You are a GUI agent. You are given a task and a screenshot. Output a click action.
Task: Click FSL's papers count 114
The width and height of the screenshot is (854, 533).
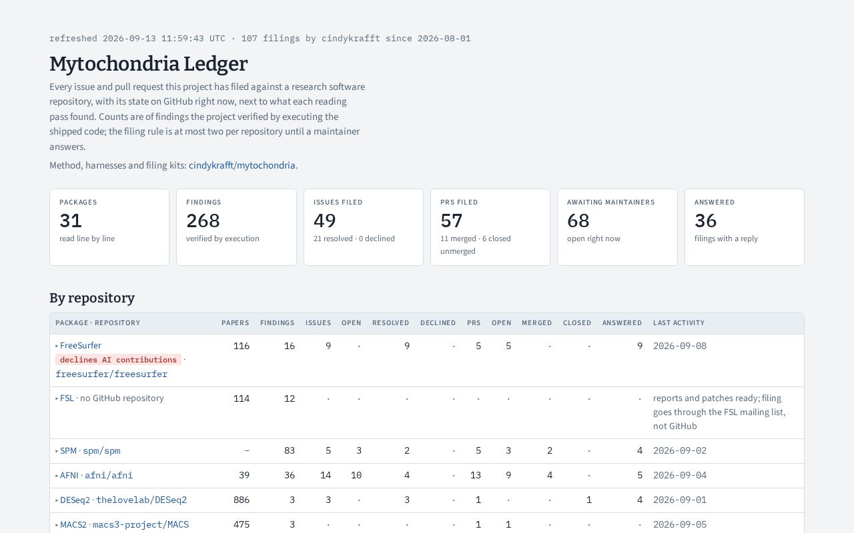click(x=242, y=398)
